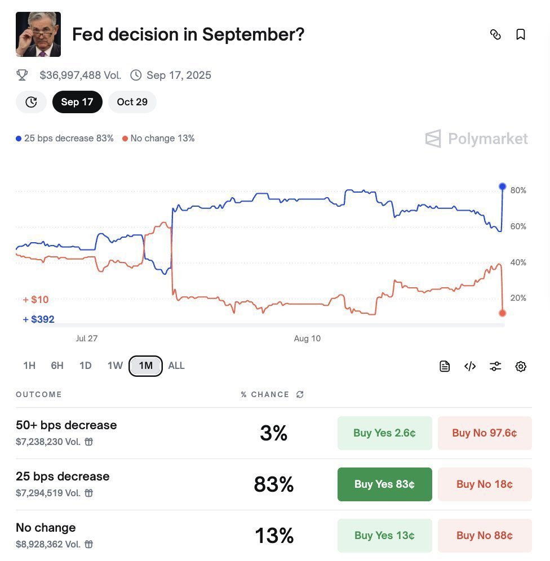Open the document icon below chart
550x561 pixels.
pos(445,367)
